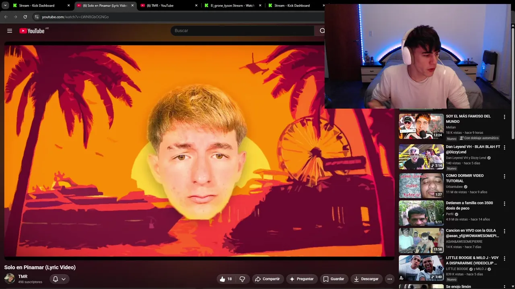The image size is (515, 289).
Task: Open options menu for Cancion en VIVO
Action: (504, 231)
